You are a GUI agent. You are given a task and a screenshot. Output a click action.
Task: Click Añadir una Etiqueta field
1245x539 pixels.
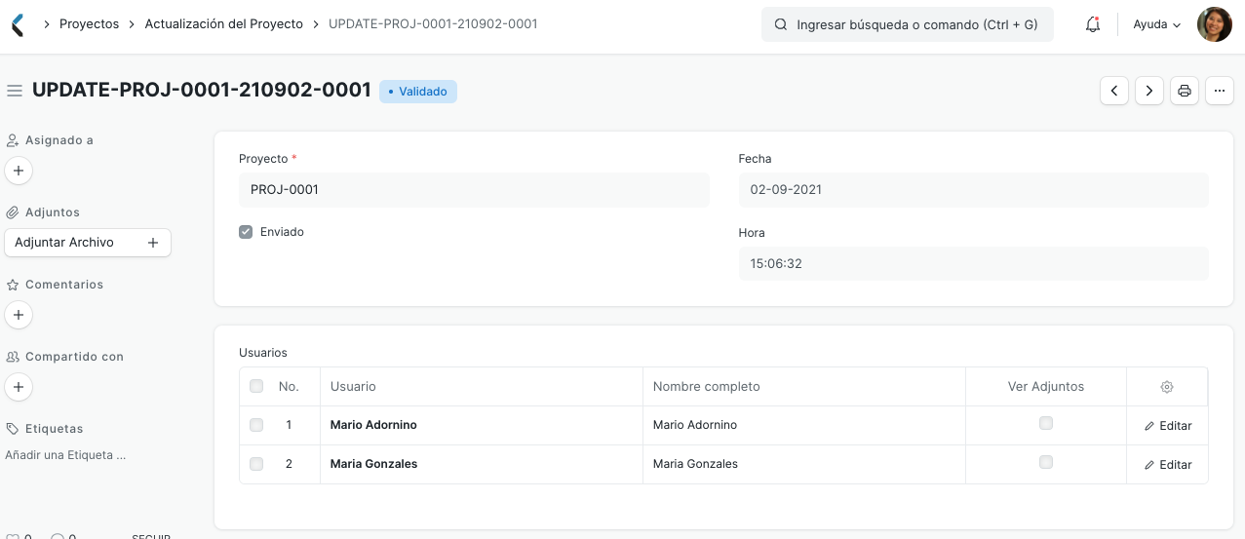pyautogui.click(x=65, y=455)
